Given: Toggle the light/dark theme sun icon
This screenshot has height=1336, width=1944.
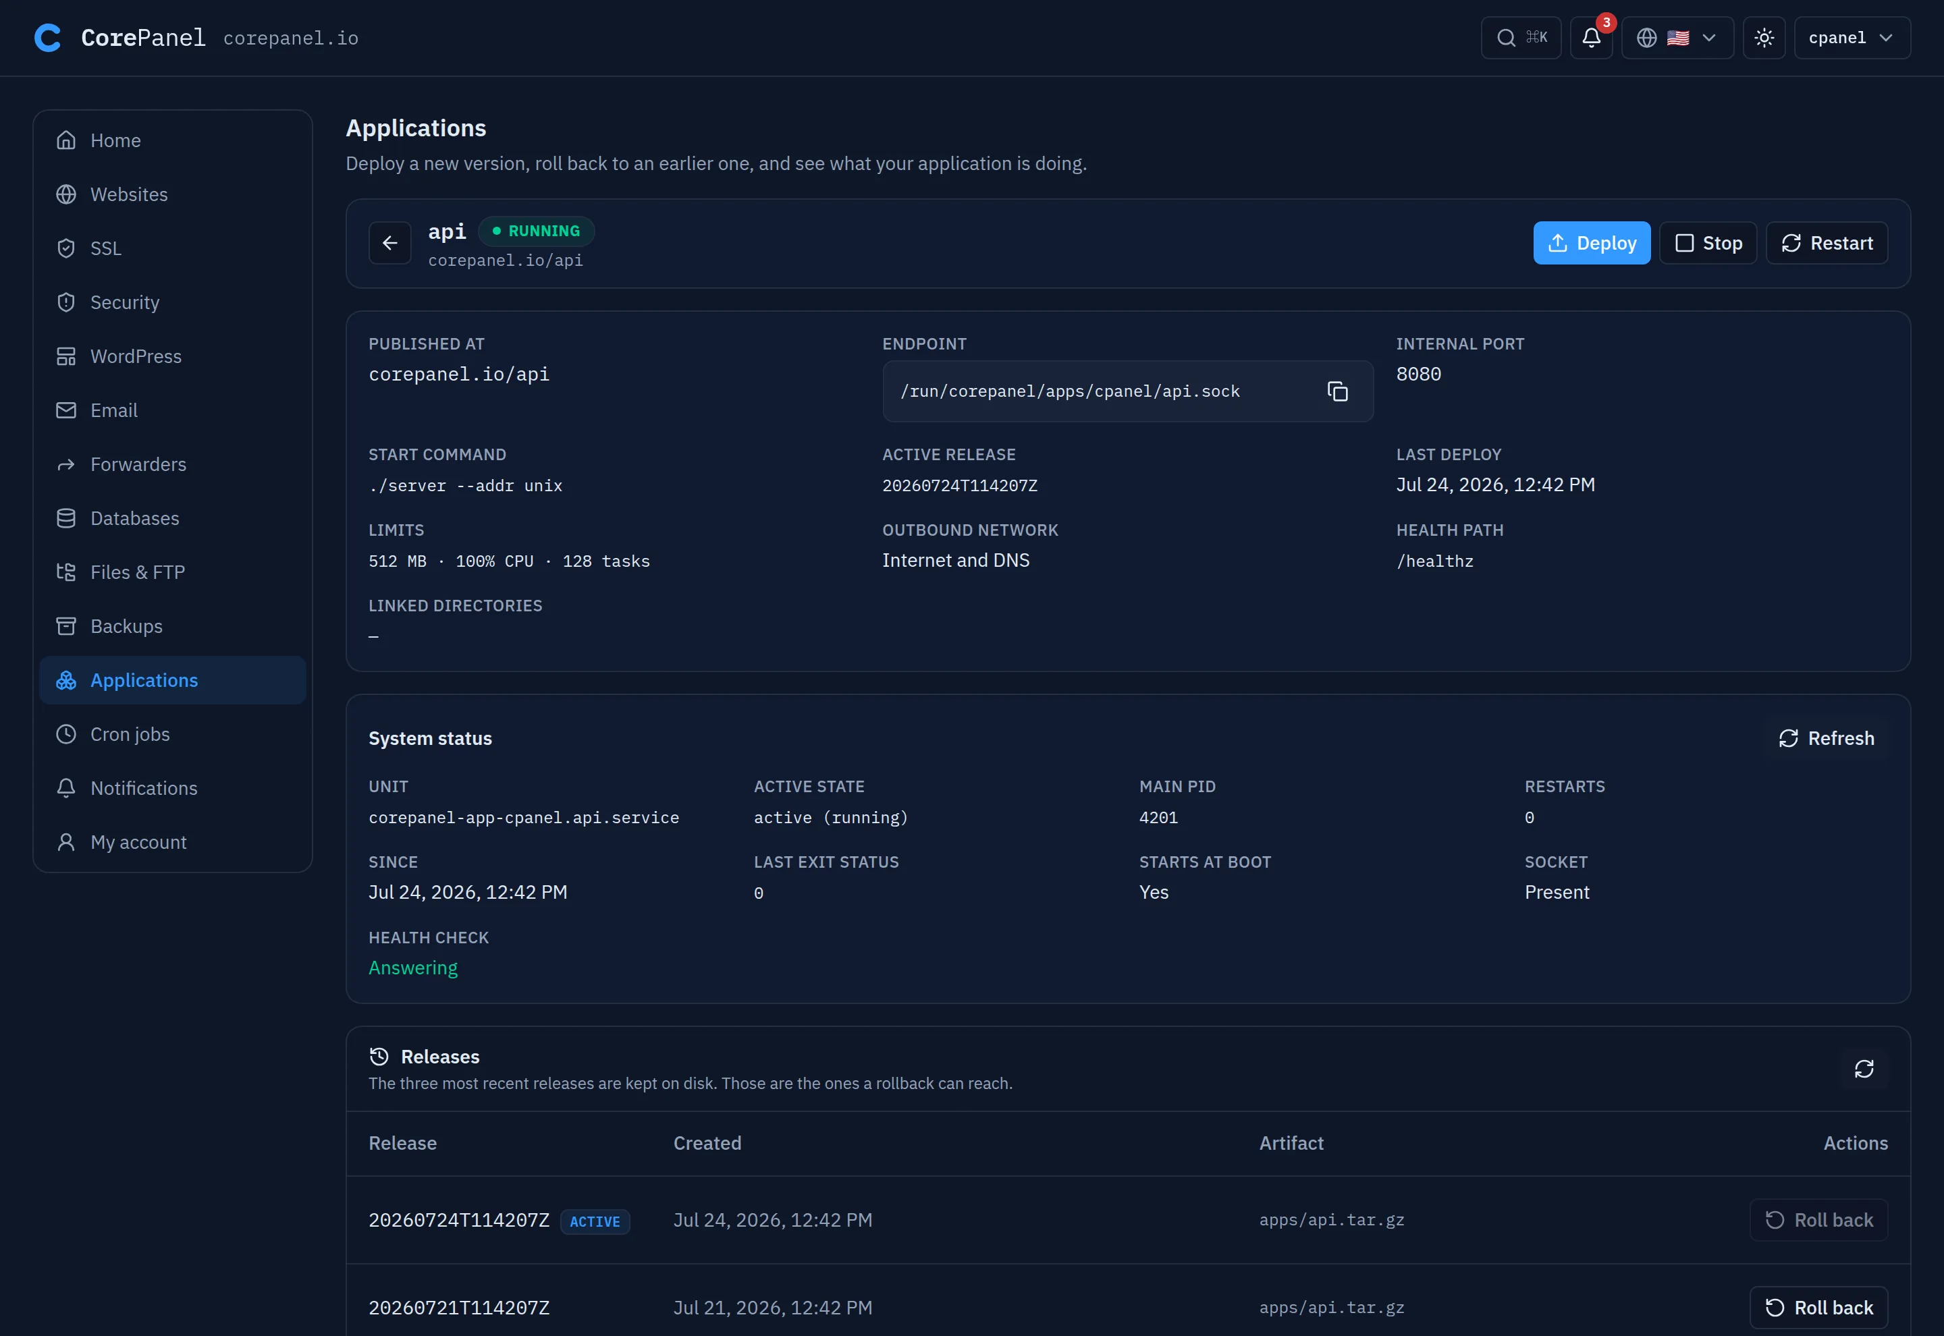Looking at the screenshot, I should click(1763, 38).
